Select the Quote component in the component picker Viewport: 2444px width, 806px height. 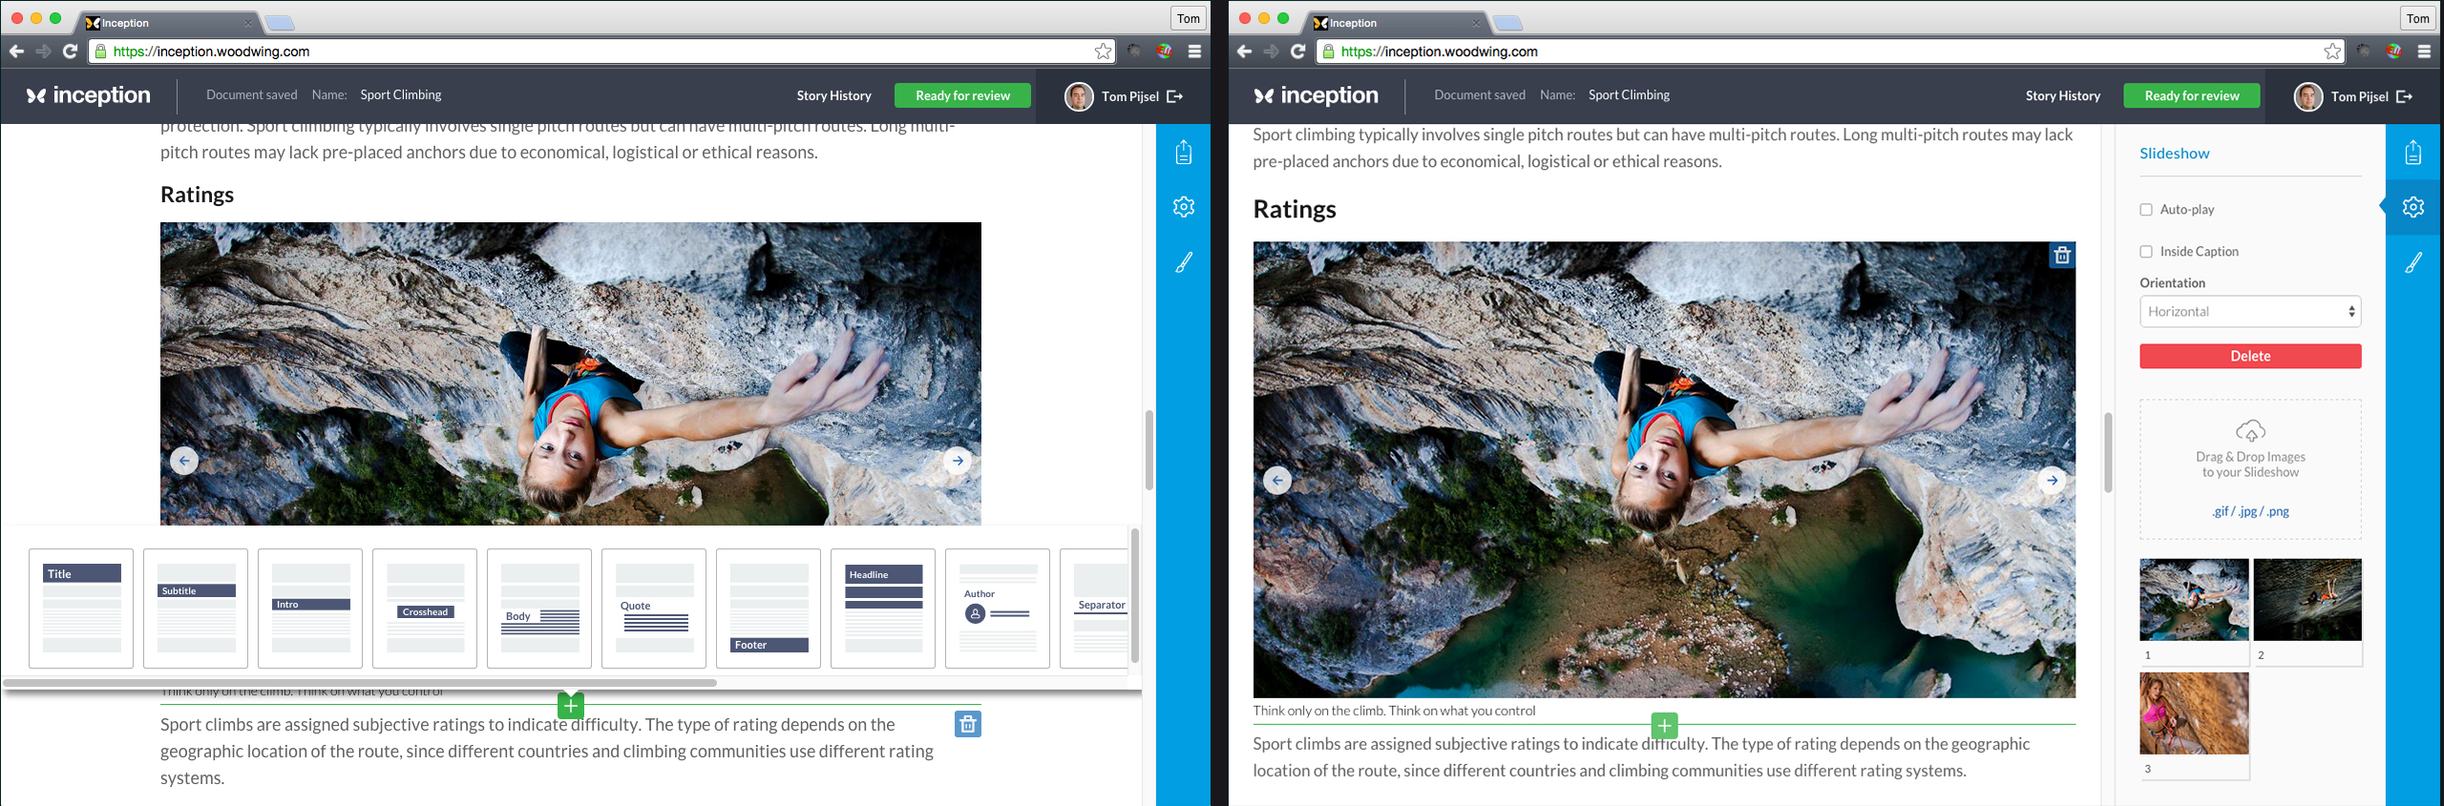coord(654,609)
